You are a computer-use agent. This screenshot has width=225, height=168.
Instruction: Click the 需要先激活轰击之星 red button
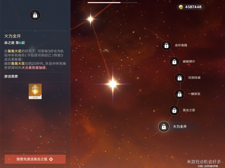point(35,159)
